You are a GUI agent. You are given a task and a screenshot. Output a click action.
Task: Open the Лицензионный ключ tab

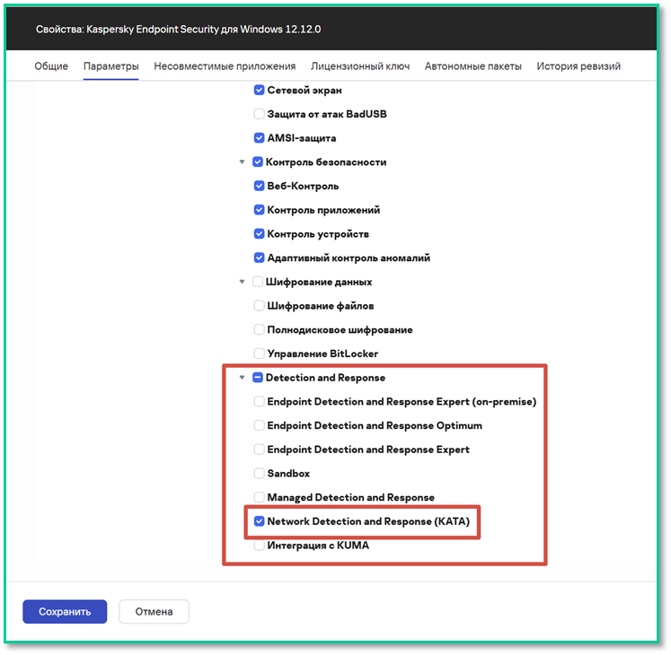[360, 66]
